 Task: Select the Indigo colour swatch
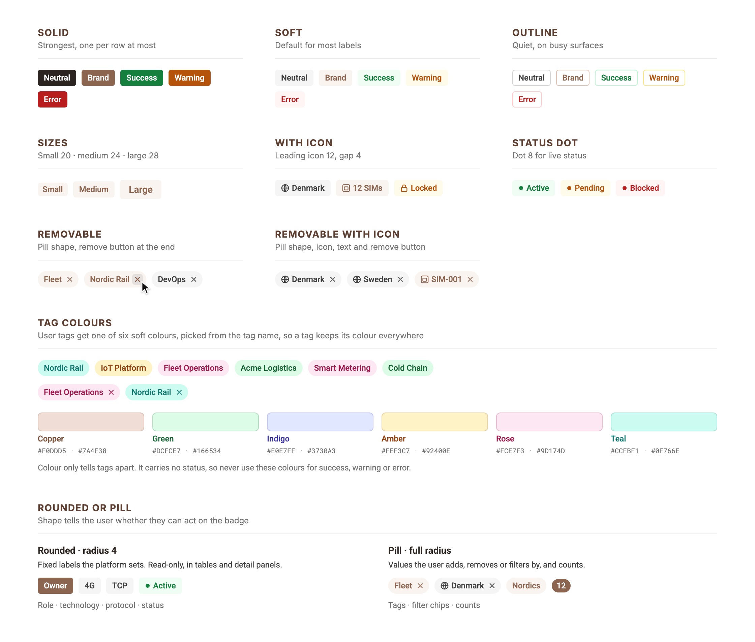pos(320,422)
